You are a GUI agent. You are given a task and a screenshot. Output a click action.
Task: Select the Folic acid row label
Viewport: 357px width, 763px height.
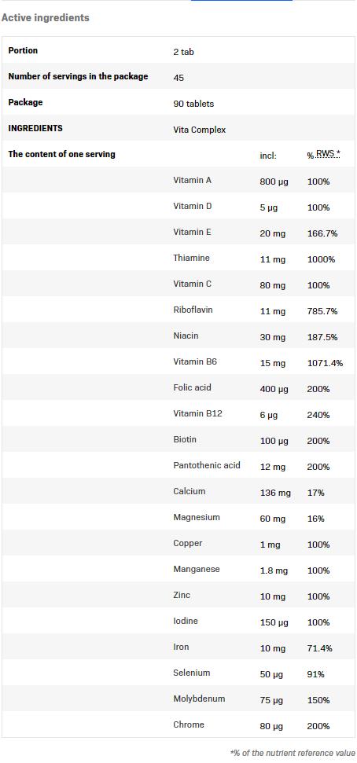[x=192, y=387]
